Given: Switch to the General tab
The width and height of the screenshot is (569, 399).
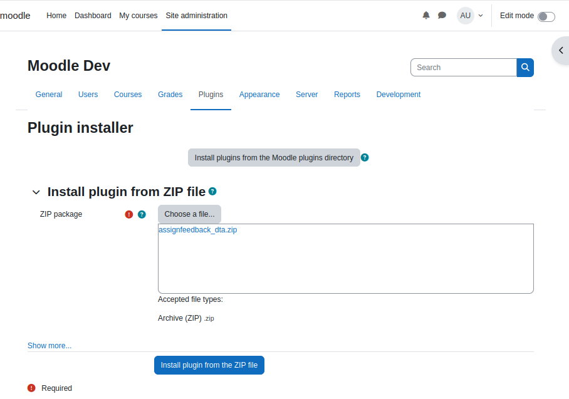Looking at the screenshot, I should [x=49, y=95].
